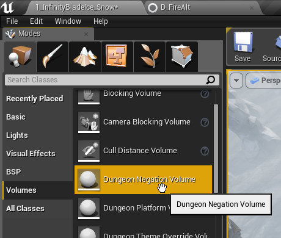Open help for Camera Blocking Volume
Screen dimensions: 281x238
(x=205, y=123)
